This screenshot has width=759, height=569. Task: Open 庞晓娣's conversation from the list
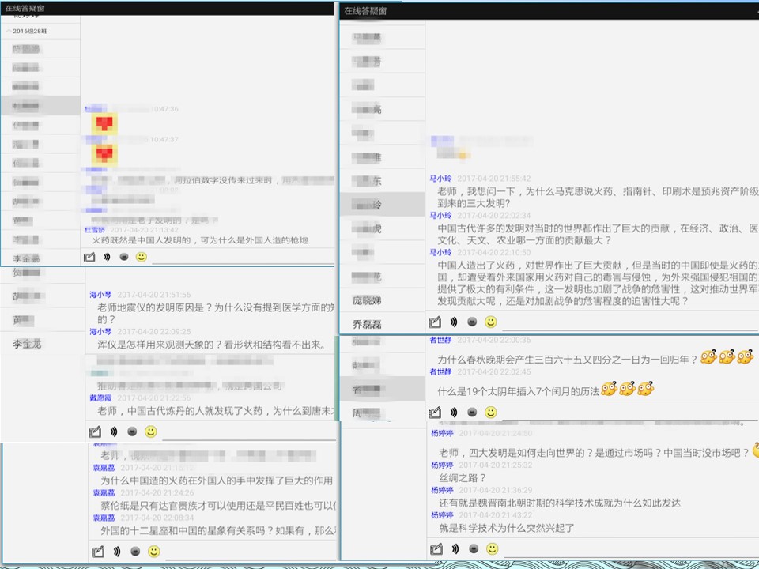coord(366,300)
